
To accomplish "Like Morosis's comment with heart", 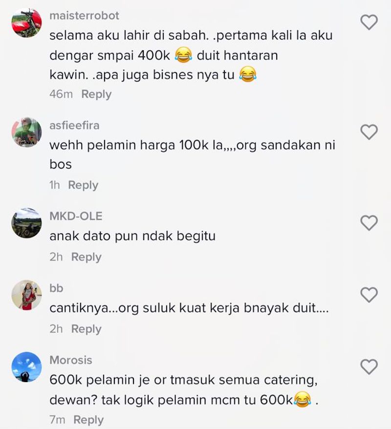I will pyautogui.click(x=369, y=366).
